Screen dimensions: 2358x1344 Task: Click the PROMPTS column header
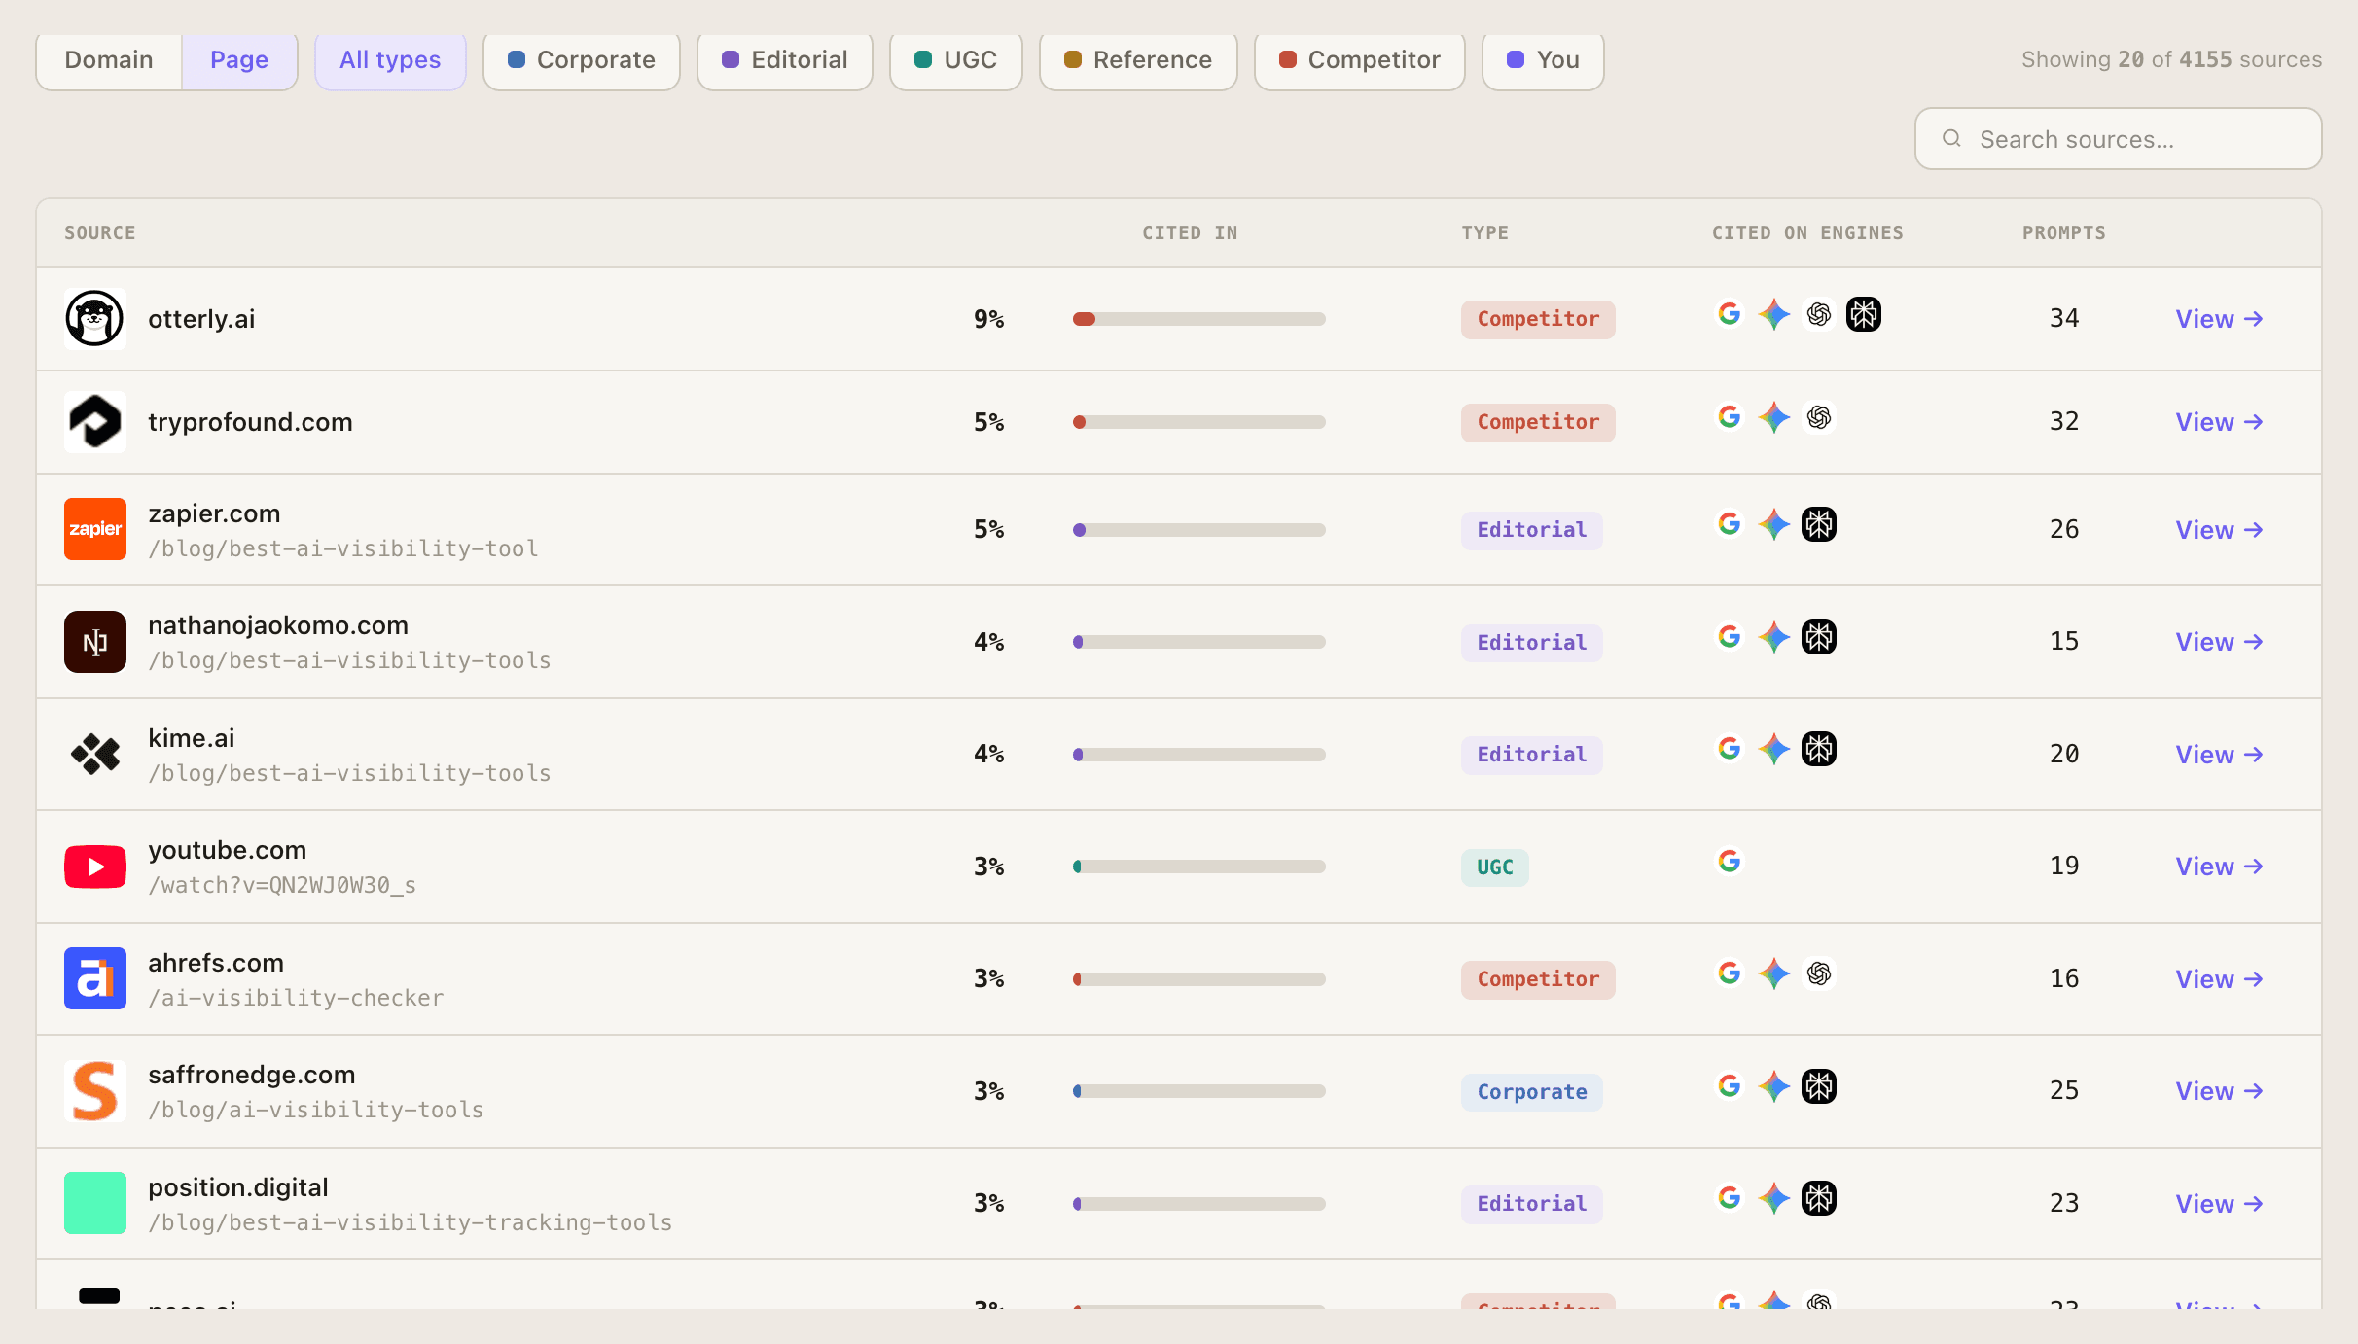tap(2064, 233)
